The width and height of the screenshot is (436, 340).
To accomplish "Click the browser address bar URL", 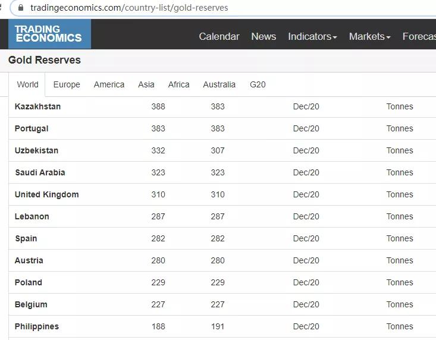I will (129, 8).
